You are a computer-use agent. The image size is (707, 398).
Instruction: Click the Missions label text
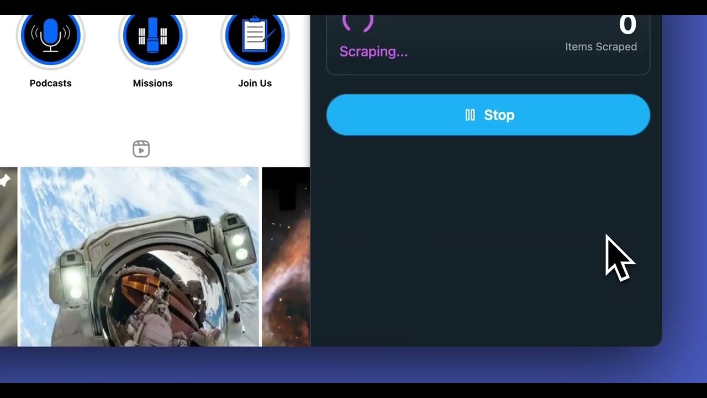tap(152, 83)
